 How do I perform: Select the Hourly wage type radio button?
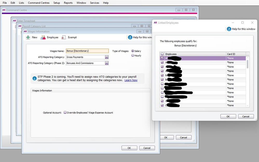pyautogui.click(x=133, y=55)
